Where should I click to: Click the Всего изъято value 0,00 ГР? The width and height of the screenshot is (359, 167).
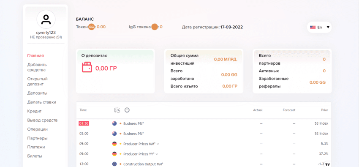230,86
